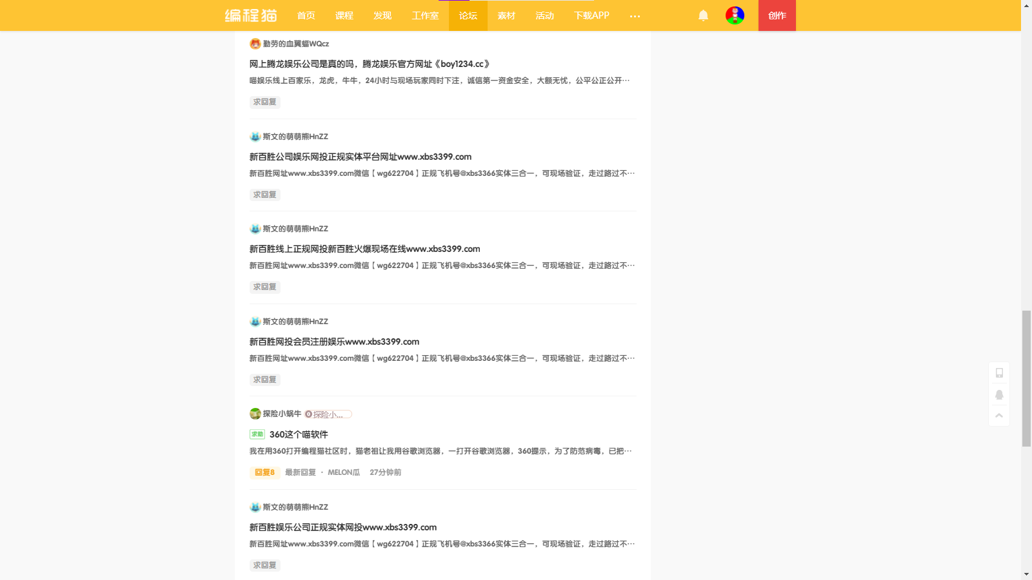Image resolution: width=1032 pixels, height=580 pixels.
Task: Open the 课程 menu item
Action: click(344, 15)
